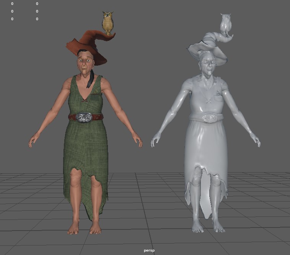Select the gray untextured owl
Image resolution: width=290 pixels, height=255 pixels.
coord(226,24)
